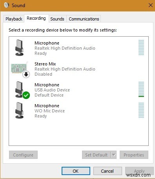Select the Recording tab
The image size is (155, 179).
[x=36, y=18]
